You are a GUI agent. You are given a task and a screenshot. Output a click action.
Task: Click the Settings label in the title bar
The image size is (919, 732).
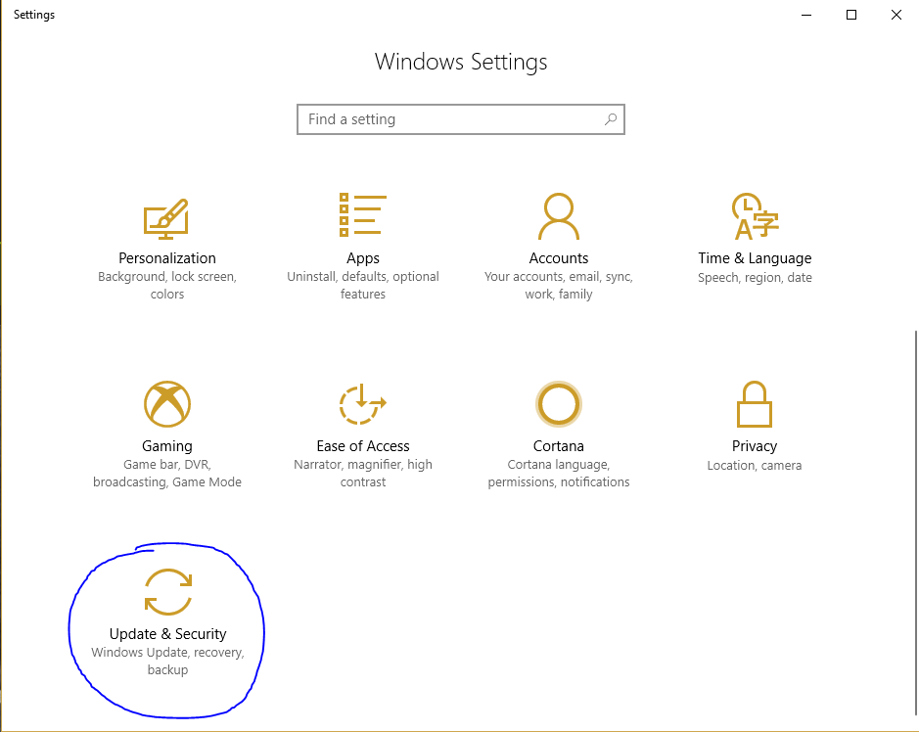tap(33, 15)
